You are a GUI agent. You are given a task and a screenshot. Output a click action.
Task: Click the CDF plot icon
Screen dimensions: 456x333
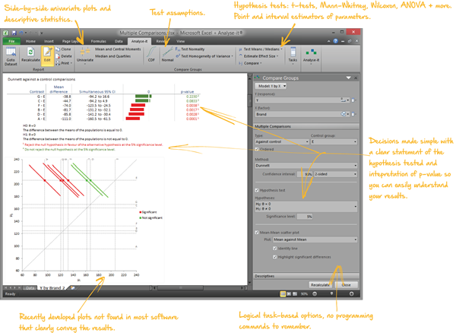151,55
